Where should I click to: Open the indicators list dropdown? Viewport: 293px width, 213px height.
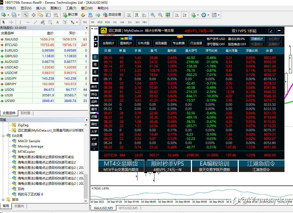pyautogui.click(x=198, y=15)
